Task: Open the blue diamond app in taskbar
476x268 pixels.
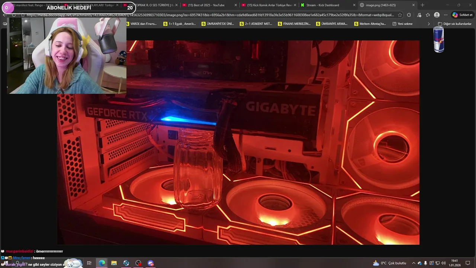Action: 126,263
